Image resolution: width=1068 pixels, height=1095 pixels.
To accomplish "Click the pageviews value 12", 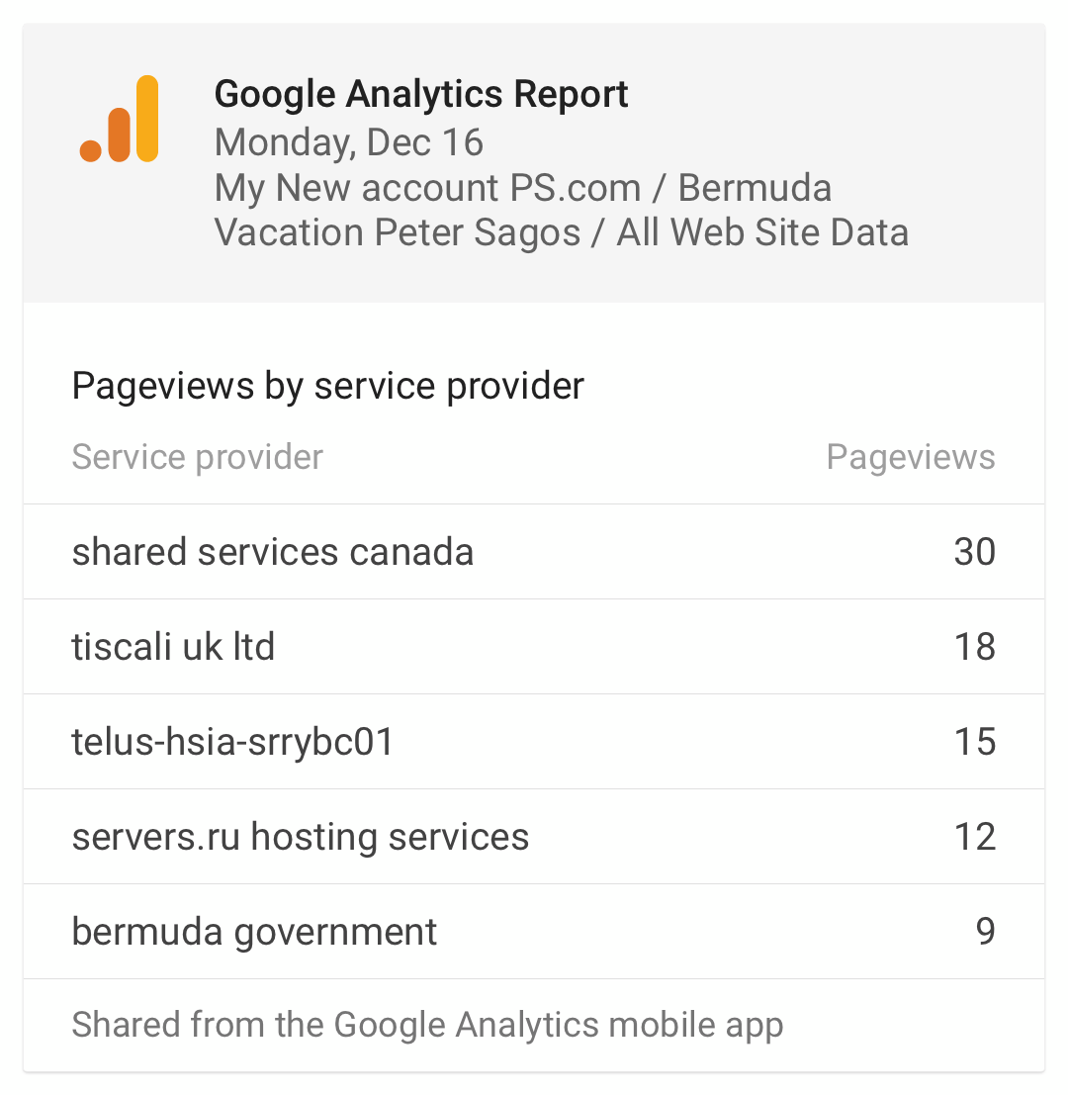I will 974,837.
